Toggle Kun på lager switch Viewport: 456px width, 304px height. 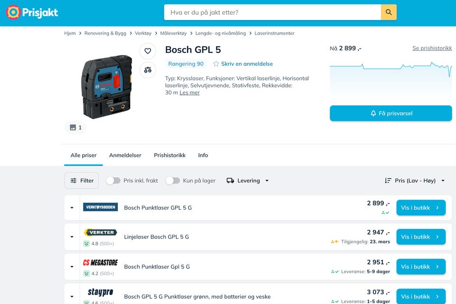pyautogui.click(x=173, y=181)
